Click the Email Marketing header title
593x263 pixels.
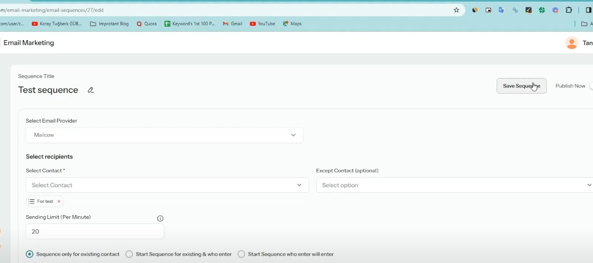[x=29, y=43]
